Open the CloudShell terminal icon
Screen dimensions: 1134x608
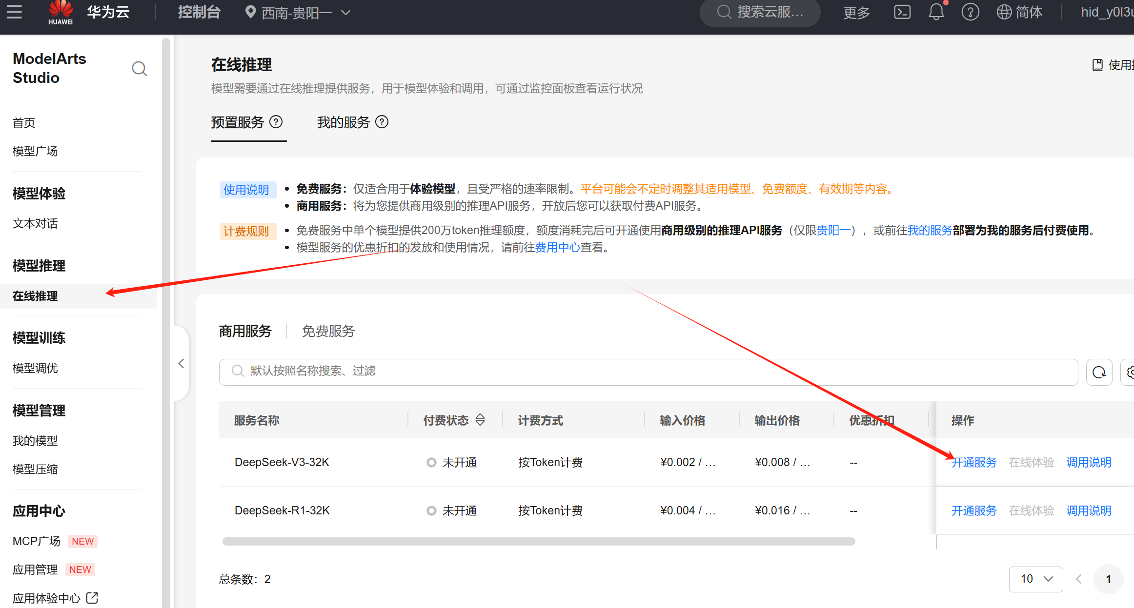point(902,12)
